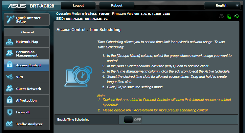Select the General section header
The height and width of the screenshot is (133, 245).
tap(26, 32)
